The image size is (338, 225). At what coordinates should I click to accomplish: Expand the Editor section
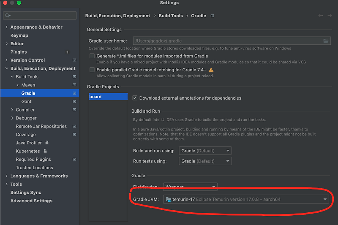pos(6,43)
